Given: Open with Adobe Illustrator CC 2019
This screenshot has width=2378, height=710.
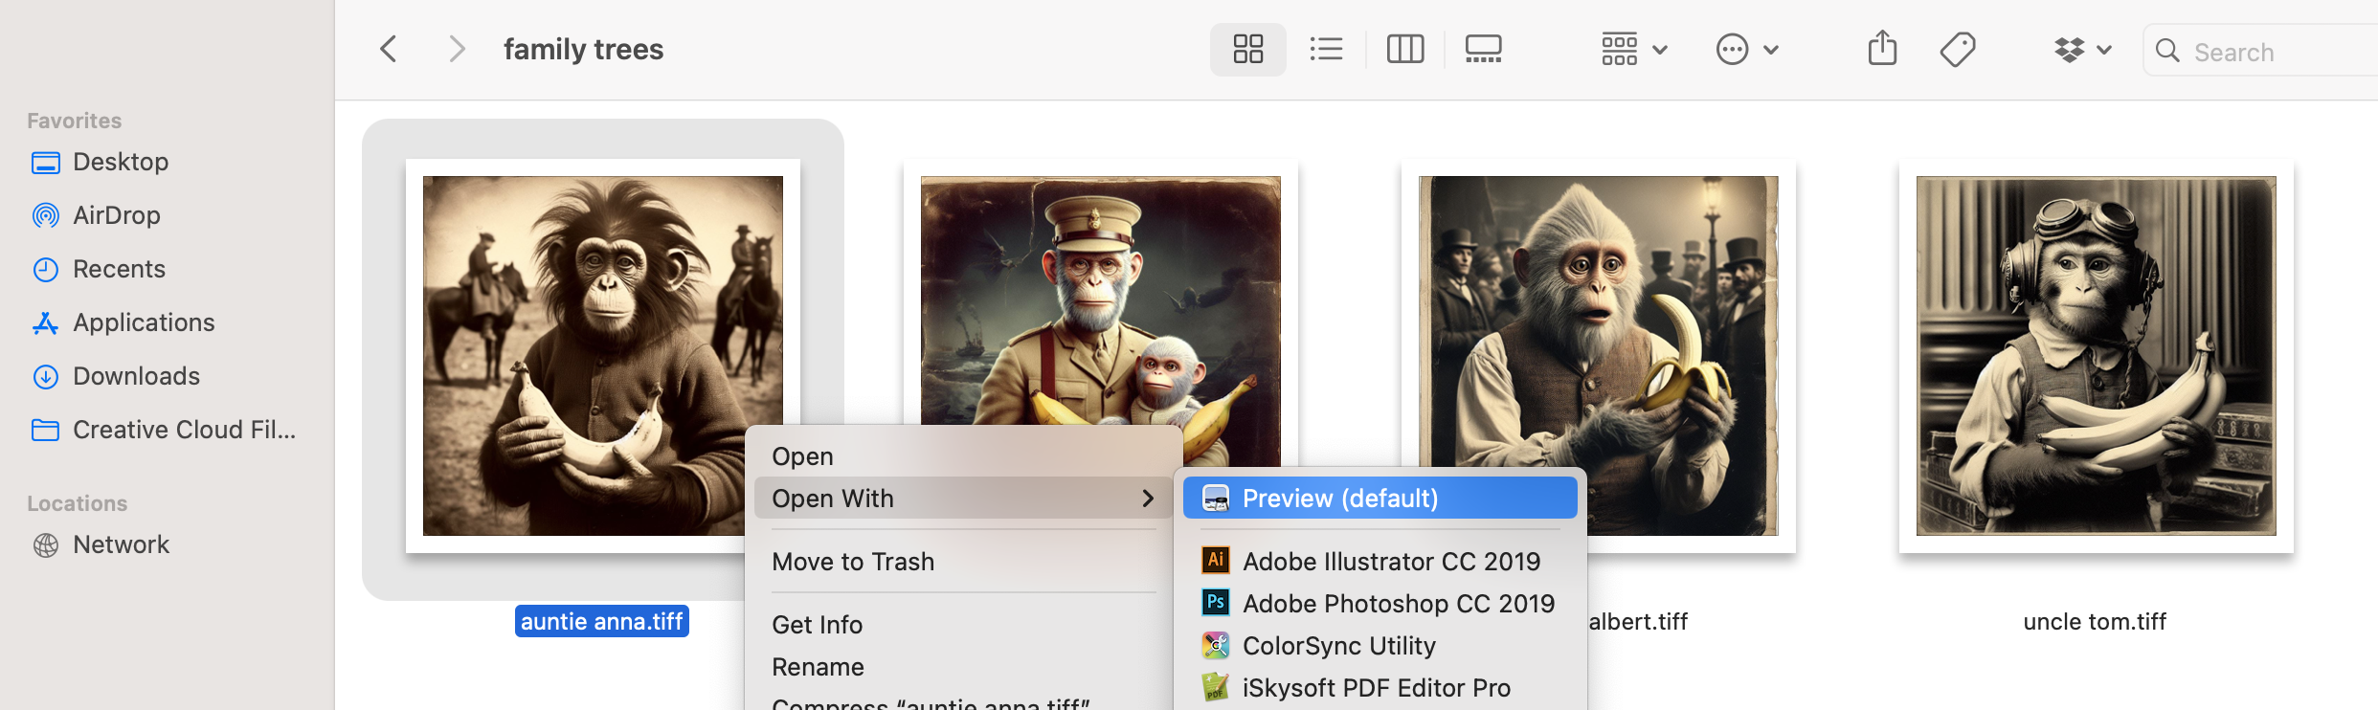Looking at the screenshot, I should 1380,562.
